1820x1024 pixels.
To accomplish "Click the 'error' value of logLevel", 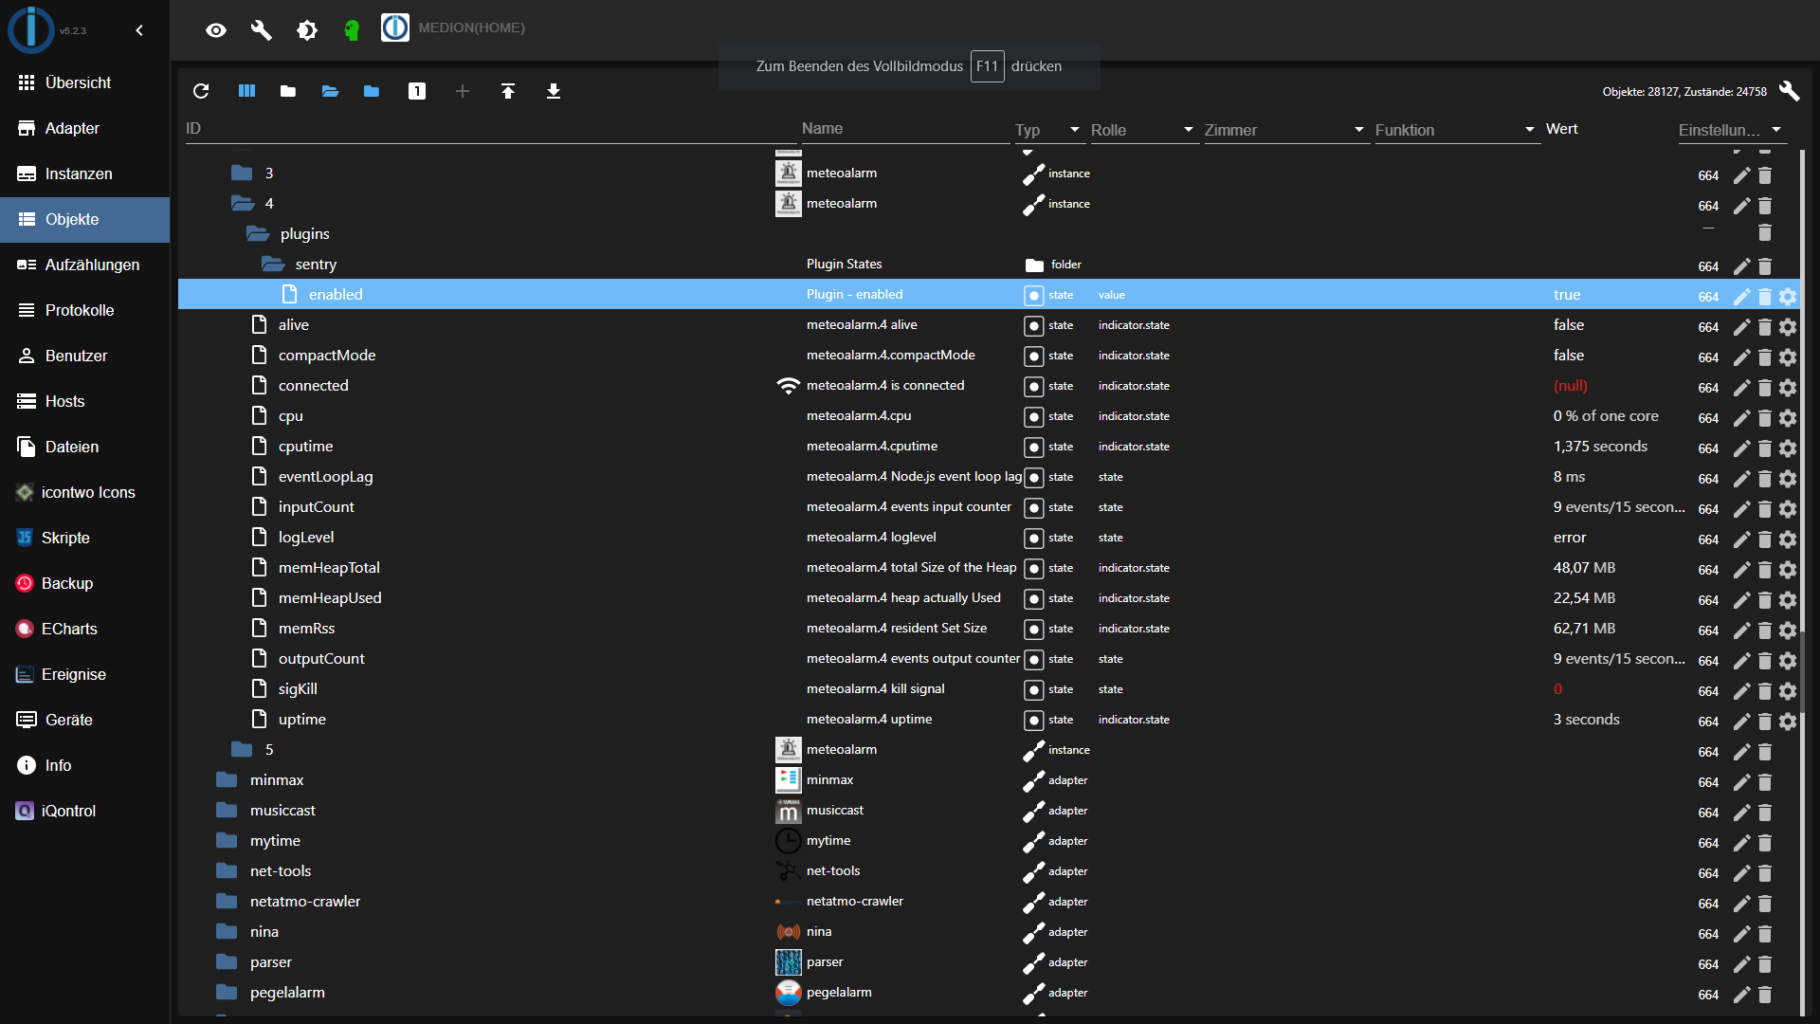I will pos(1570,538).
